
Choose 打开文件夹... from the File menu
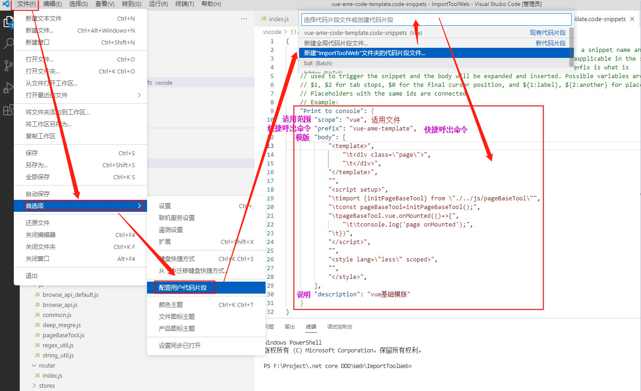[80, 72]
